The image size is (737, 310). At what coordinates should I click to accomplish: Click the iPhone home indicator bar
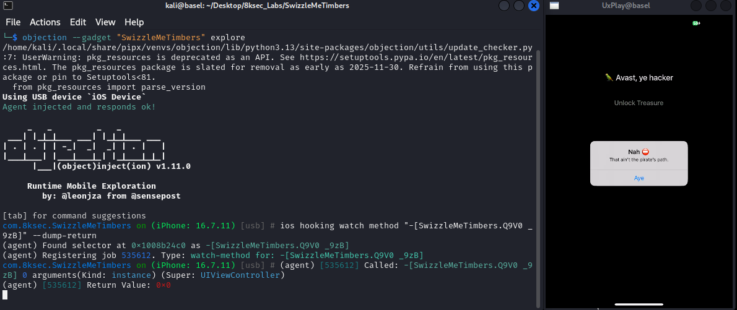click(x=639, y=304)
